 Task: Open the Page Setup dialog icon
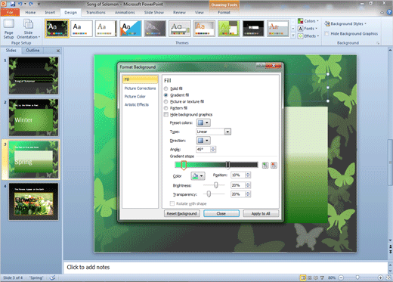[x=8, y=29]
